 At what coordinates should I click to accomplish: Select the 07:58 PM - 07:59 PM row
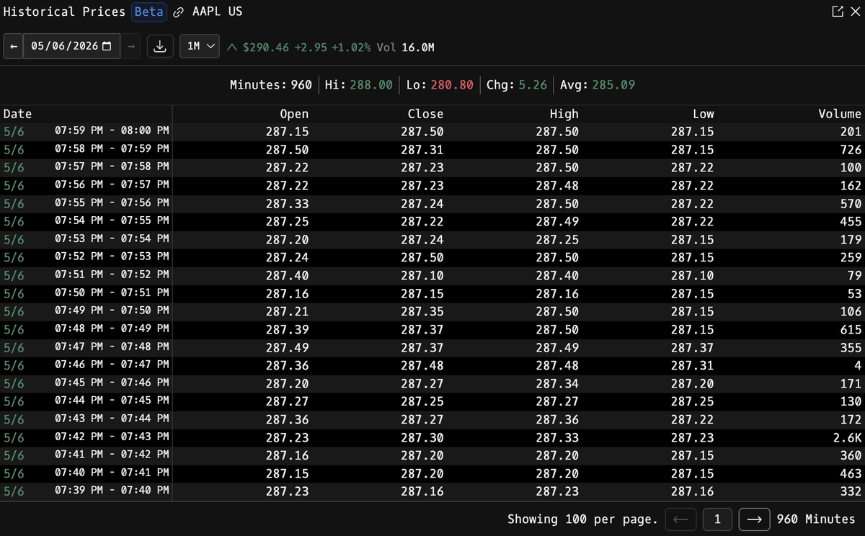click(432, 150)
